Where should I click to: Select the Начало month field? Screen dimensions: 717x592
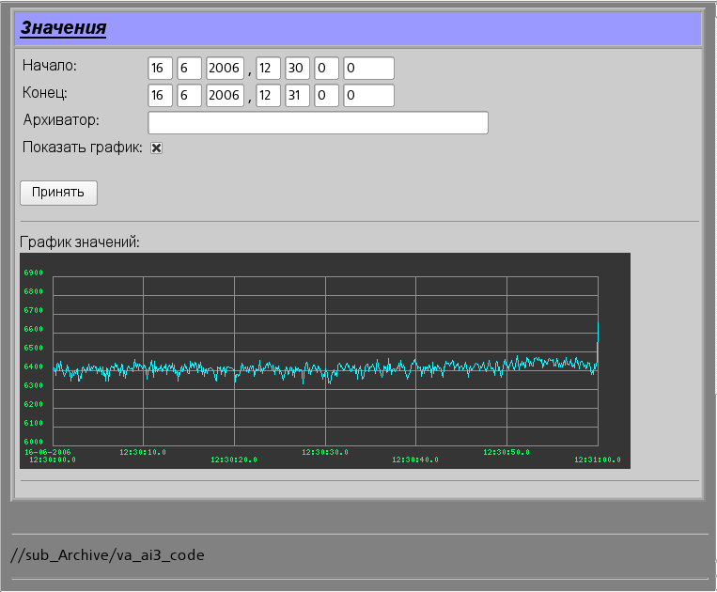(190, 69)
